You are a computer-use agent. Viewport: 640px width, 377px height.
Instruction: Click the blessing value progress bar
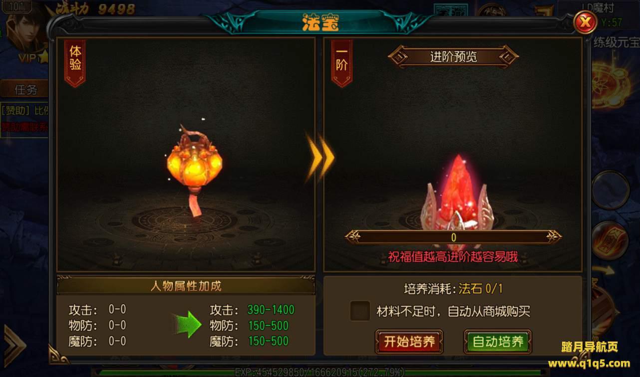[453, 237]
